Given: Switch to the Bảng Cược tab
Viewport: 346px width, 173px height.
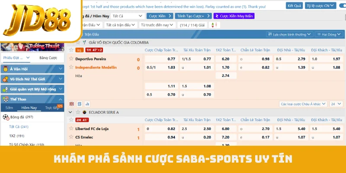Looking at the screenshot, I should click(x=48, y=58).
